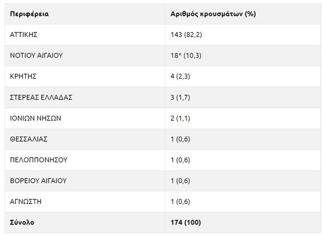Click the Σύνολο total row label
This screenshot has height=237, width=324.
pos(22,222)
